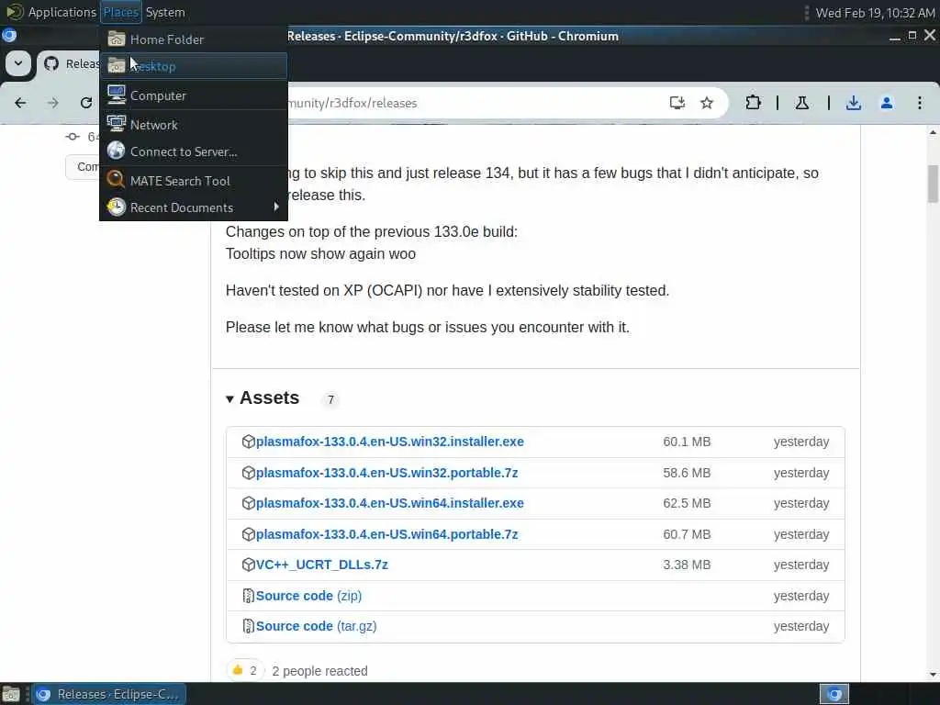Open the System menu

pyautogui.click(x=165, y=12)
